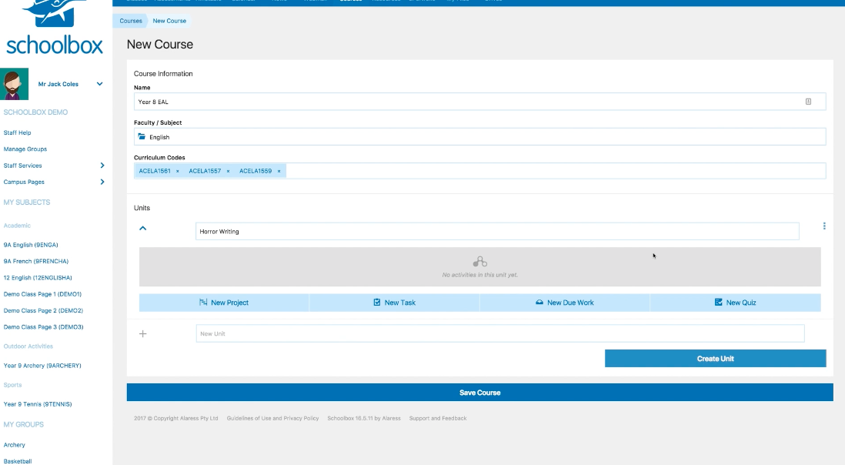The image size is (845, 465).
Task: Click the Save Course button
Action: [480, 393]
